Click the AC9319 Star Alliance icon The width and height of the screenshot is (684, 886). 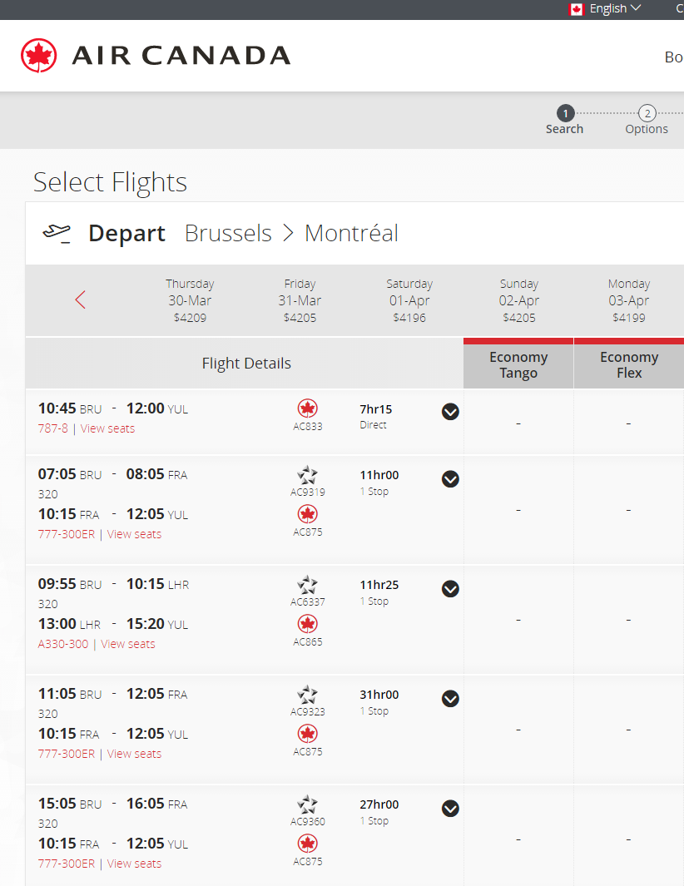(x=308, y=475)
